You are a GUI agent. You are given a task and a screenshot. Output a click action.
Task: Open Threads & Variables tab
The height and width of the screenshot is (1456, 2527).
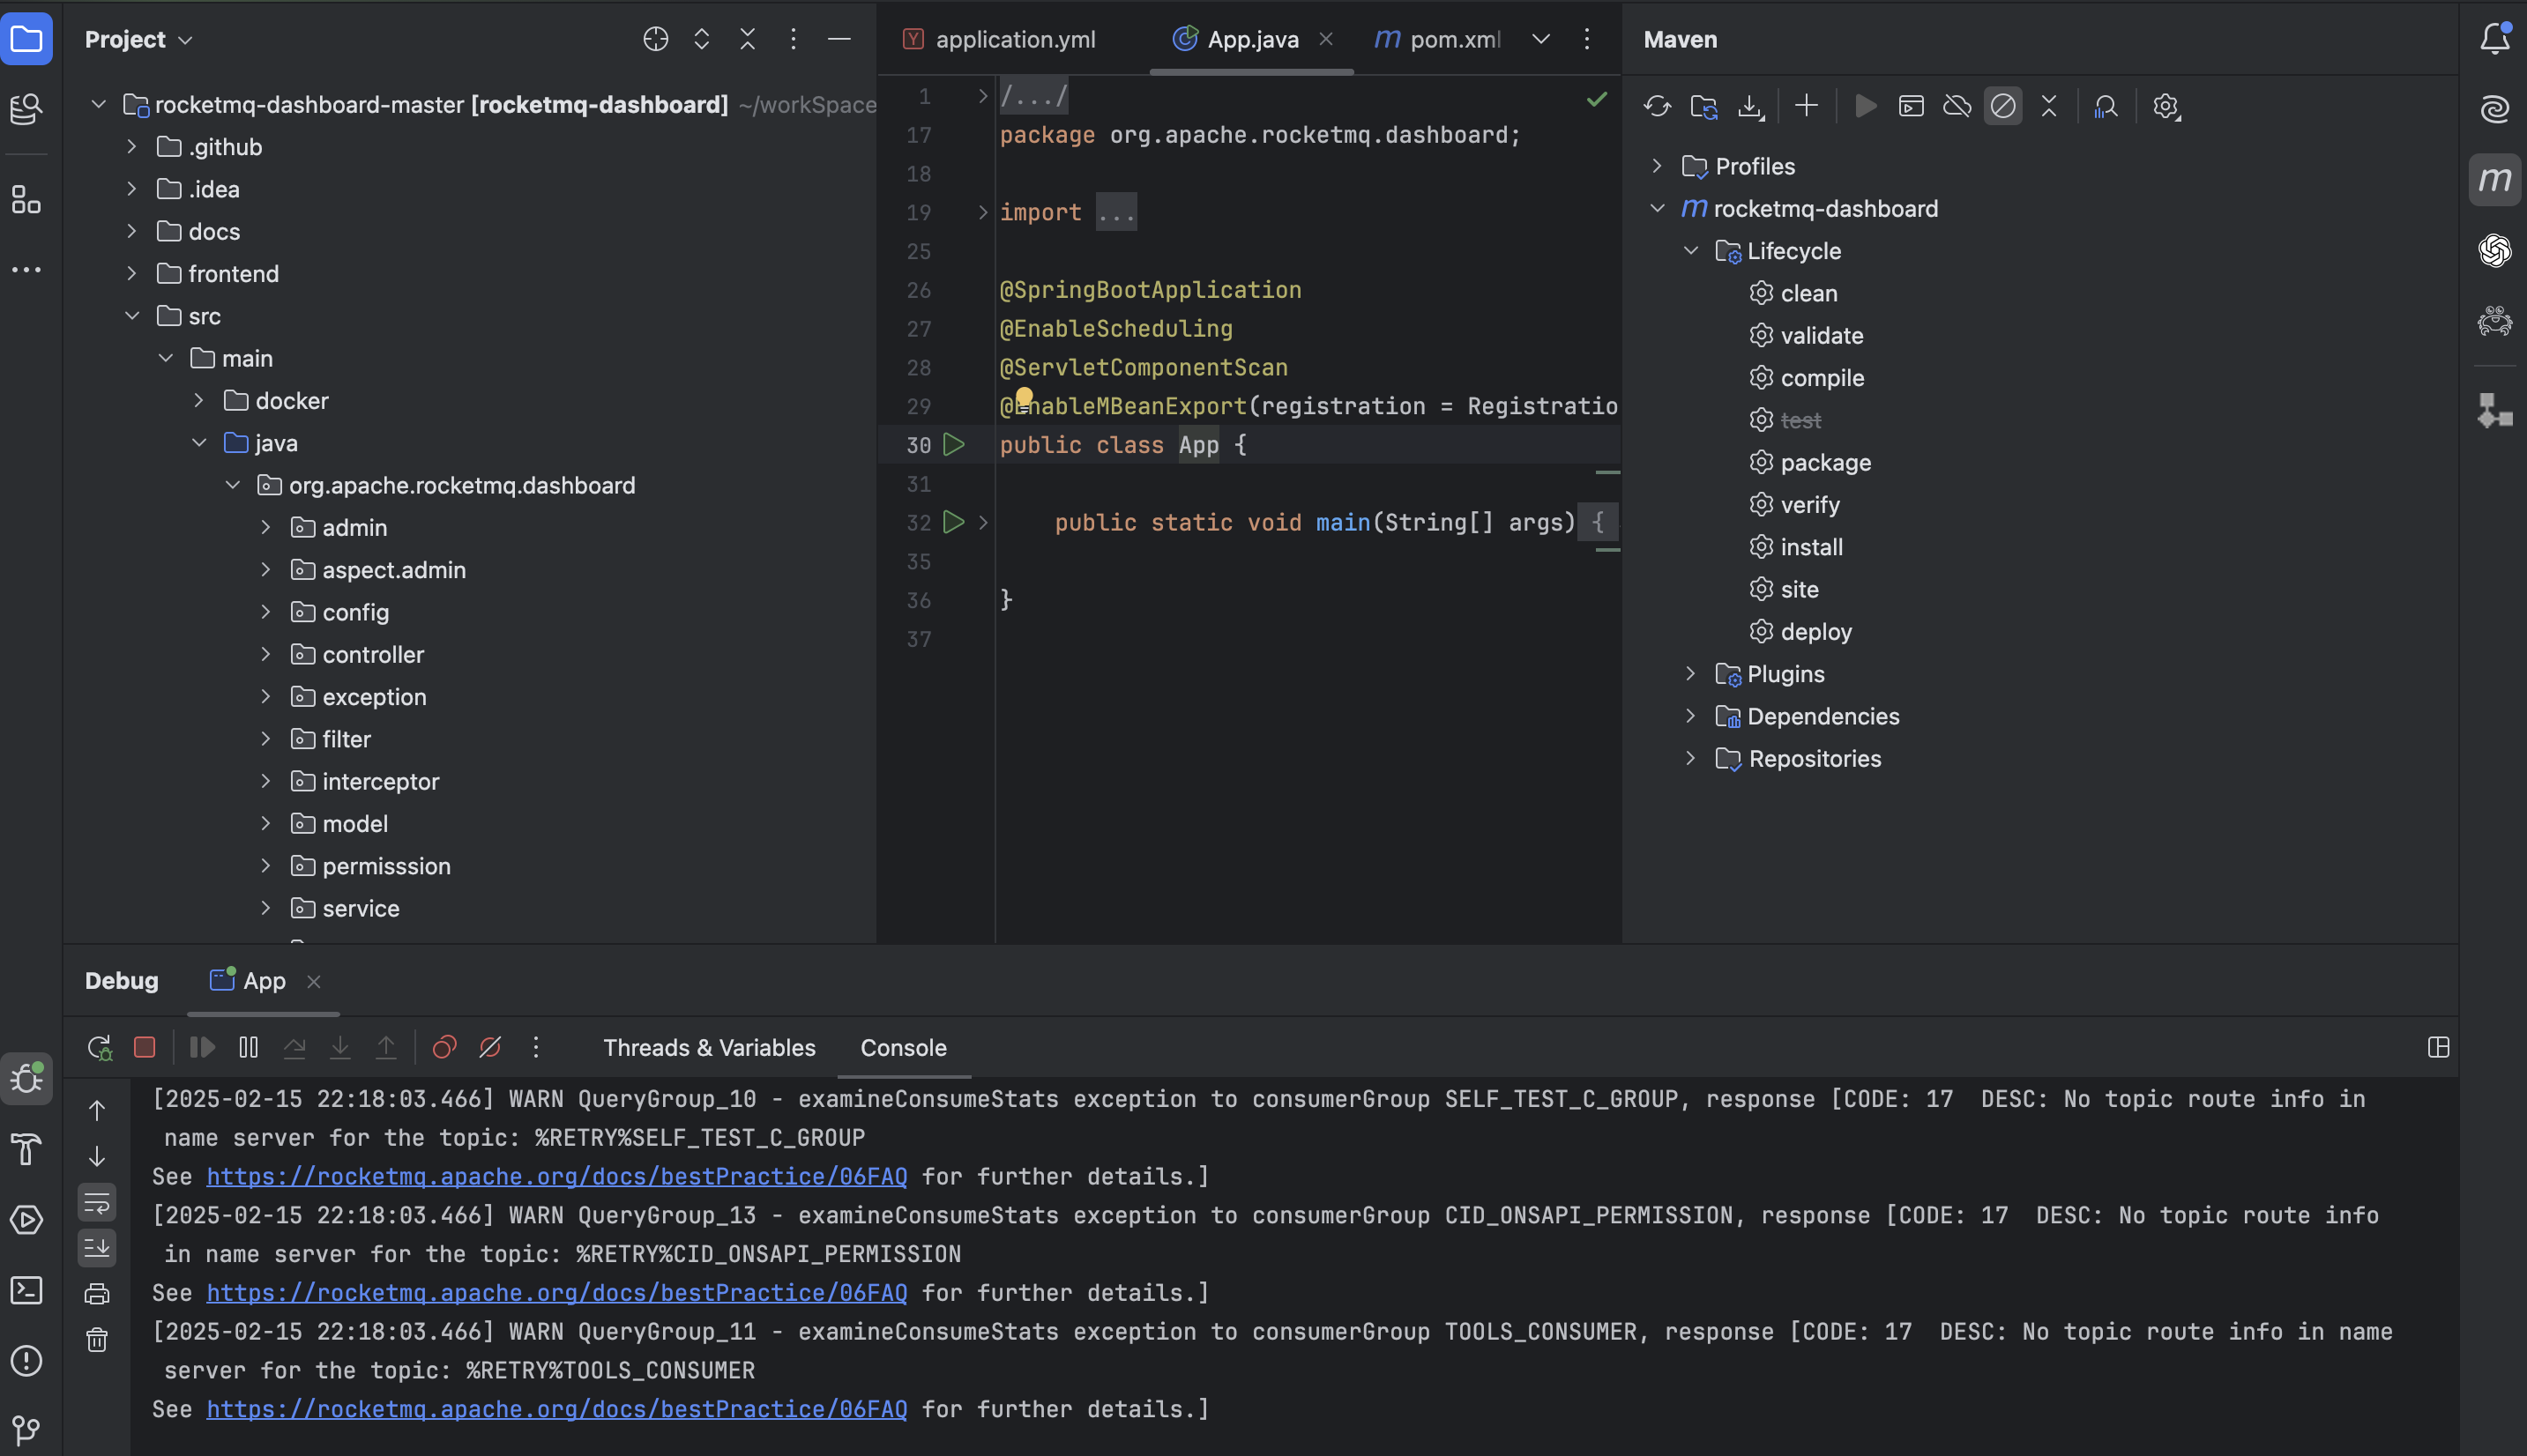tap(708, 1047)
